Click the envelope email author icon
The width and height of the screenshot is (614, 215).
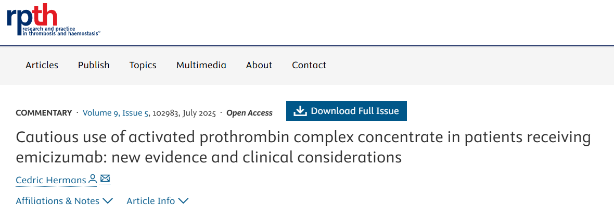(x=105, y=179)
